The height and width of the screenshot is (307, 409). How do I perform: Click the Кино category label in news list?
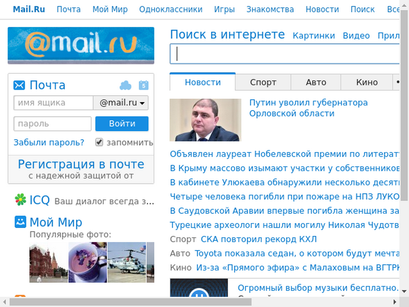tap(181, 267)
